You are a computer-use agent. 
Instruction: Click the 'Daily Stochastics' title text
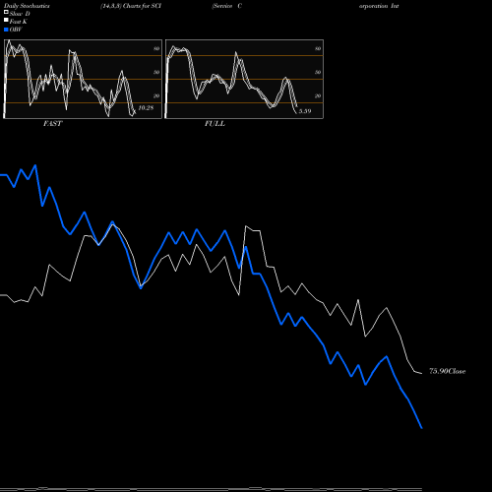(27, 6)
